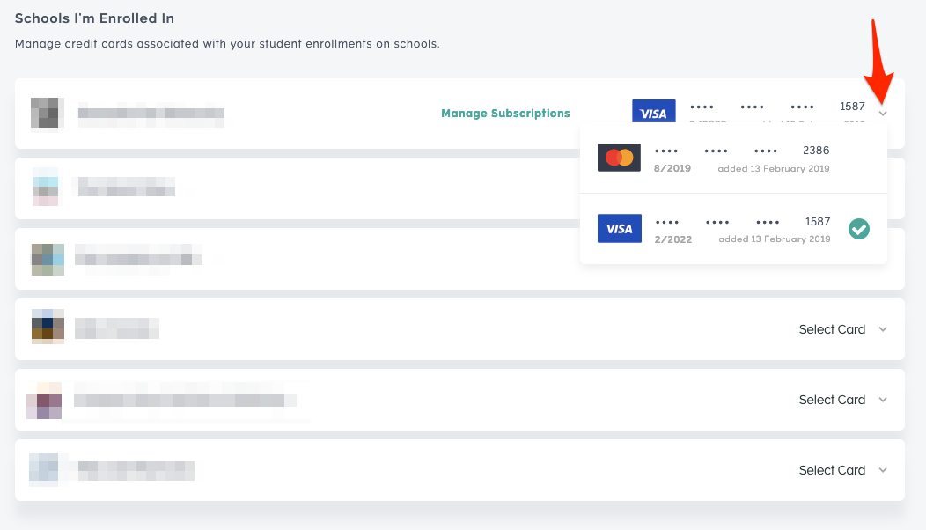Click the Visa logo in first school row
This screenshot has height=530, width=926.
coord(654,112)
